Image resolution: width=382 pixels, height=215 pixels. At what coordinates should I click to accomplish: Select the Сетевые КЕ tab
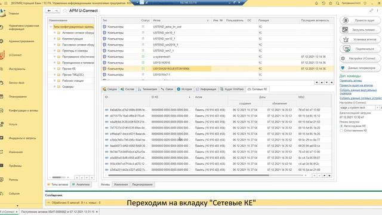(x=257, y=89)
